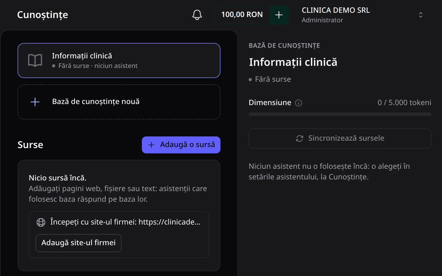Click the Dimensiune token usage progress bar

340,114
